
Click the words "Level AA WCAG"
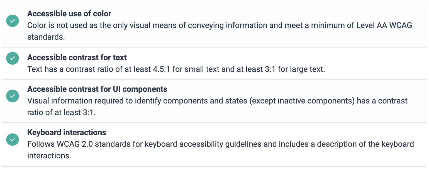coord(384,25)
